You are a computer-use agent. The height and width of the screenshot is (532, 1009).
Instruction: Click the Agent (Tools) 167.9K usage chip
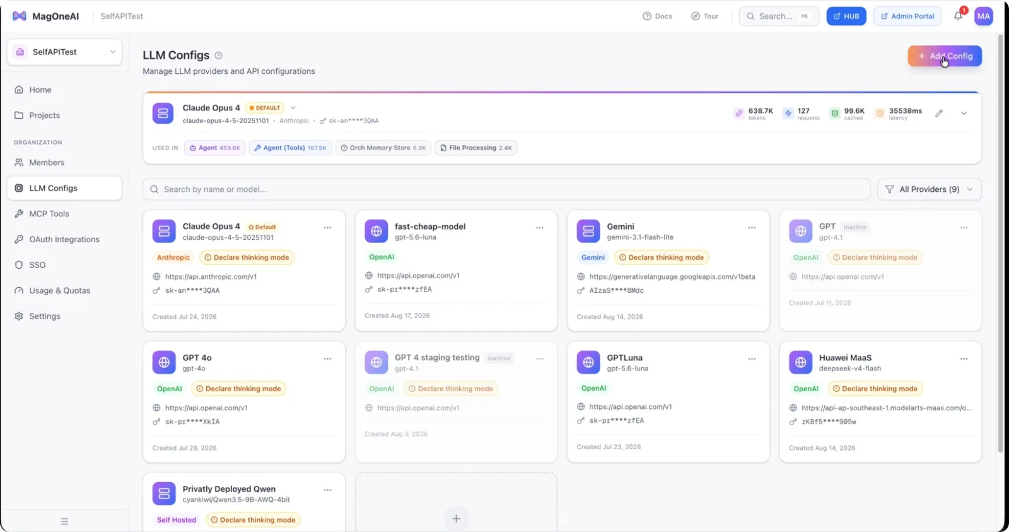click(x=290, y=148)
